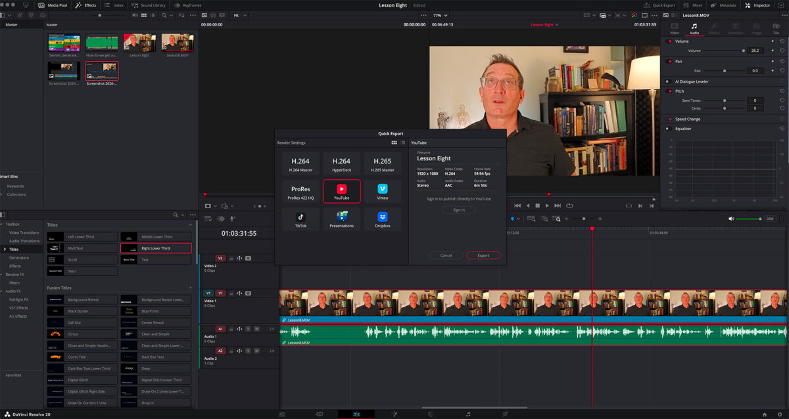Enable the Equalizer switch
This screenshot has width=789, height=419.
tap(669, 129)
